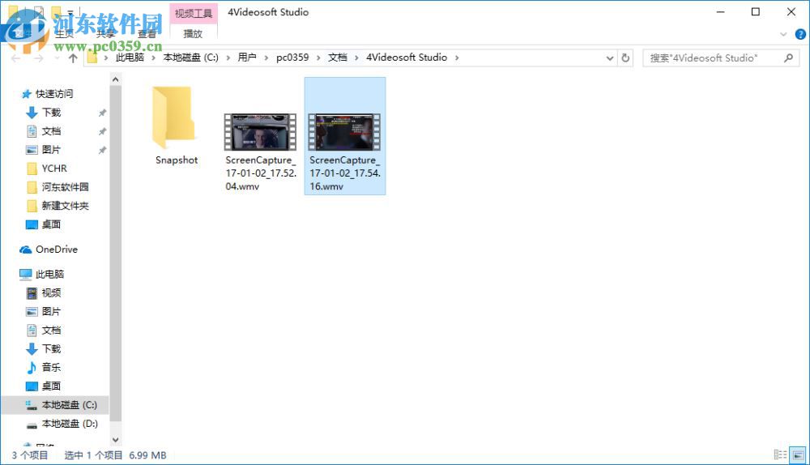Screen dimensions: 810x465
Task: Click the search magnifier icon
Action: point(788,58)
